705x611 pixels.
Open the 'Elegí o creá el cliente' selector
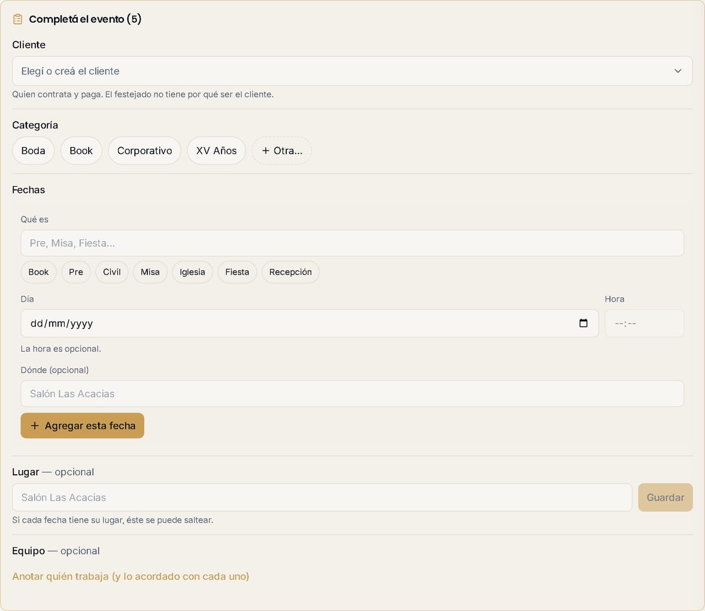[x=352, y=71]
